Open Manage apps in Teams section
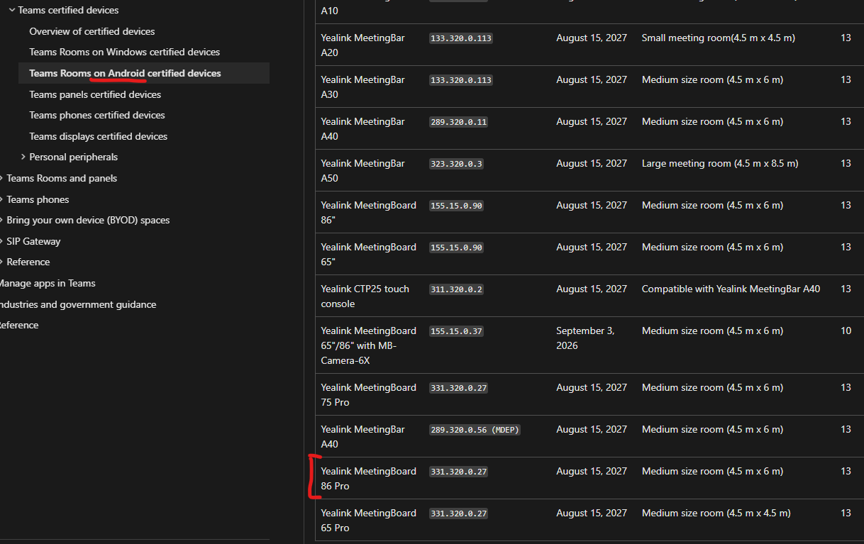This screenshot has width=864, height=544. [47, 283]
